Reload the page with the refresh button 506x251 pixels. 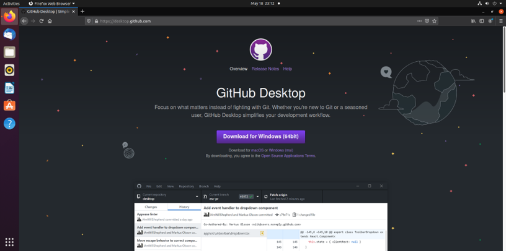[x=42, y=21]
